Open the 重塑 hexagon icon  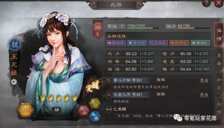tap(95, 104)
